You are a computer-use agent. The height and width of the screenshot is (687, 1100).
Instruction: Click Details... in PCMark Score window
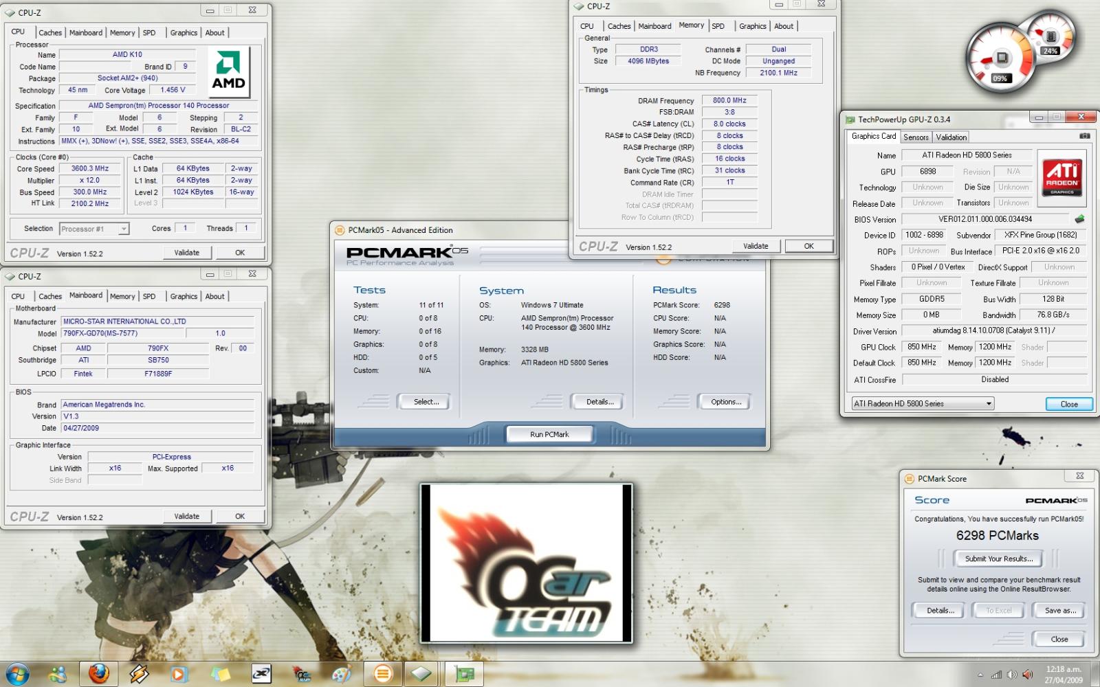940,610
